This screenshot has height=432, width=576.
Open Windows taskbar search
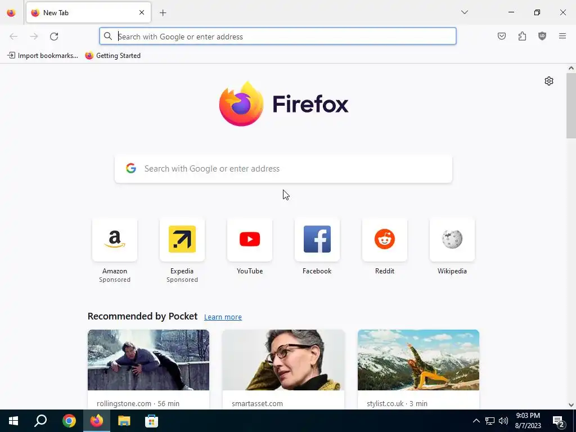click(x=40, y=421)
